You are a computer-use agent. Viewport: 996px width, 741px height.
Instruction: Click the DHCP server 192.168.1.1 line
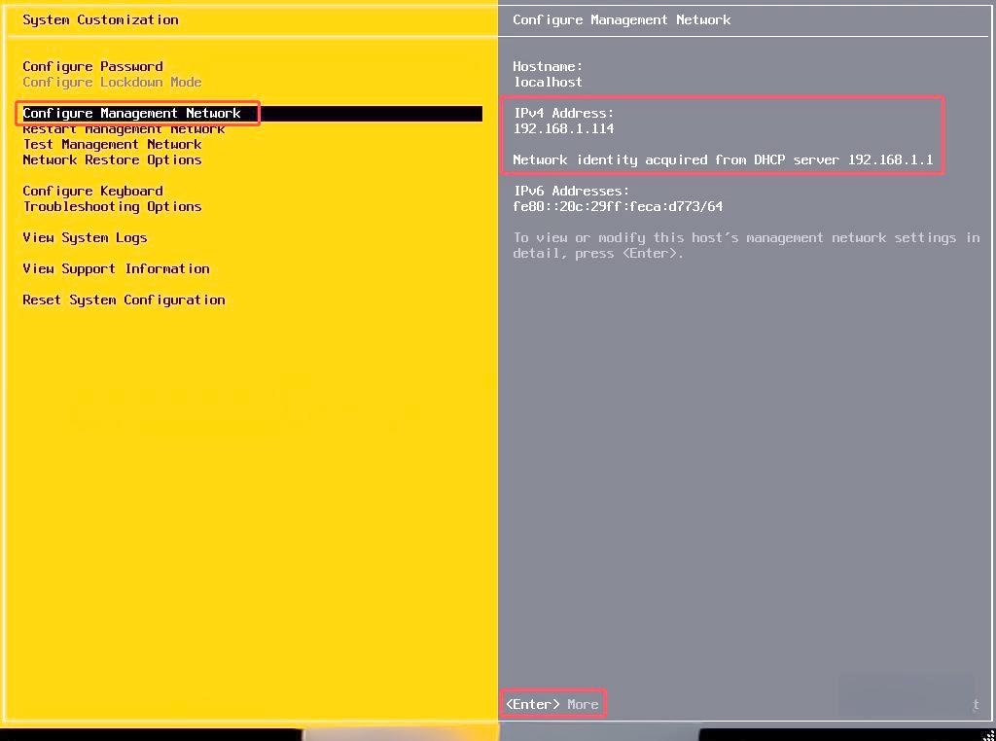point(723,160)
